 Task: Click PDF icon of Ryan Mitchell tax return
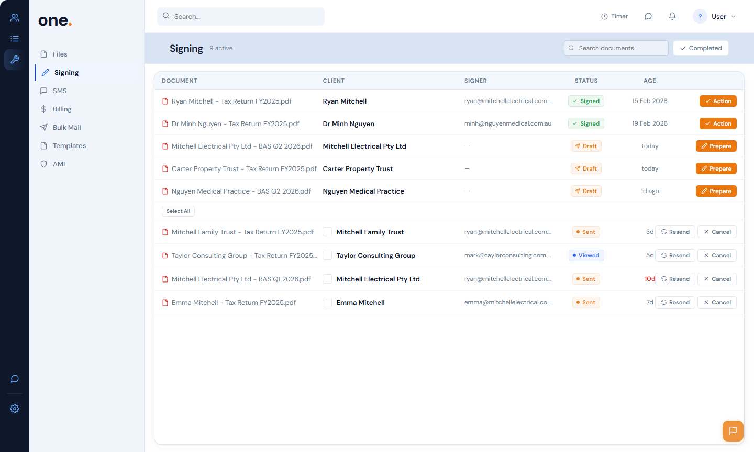pos(165,101)
